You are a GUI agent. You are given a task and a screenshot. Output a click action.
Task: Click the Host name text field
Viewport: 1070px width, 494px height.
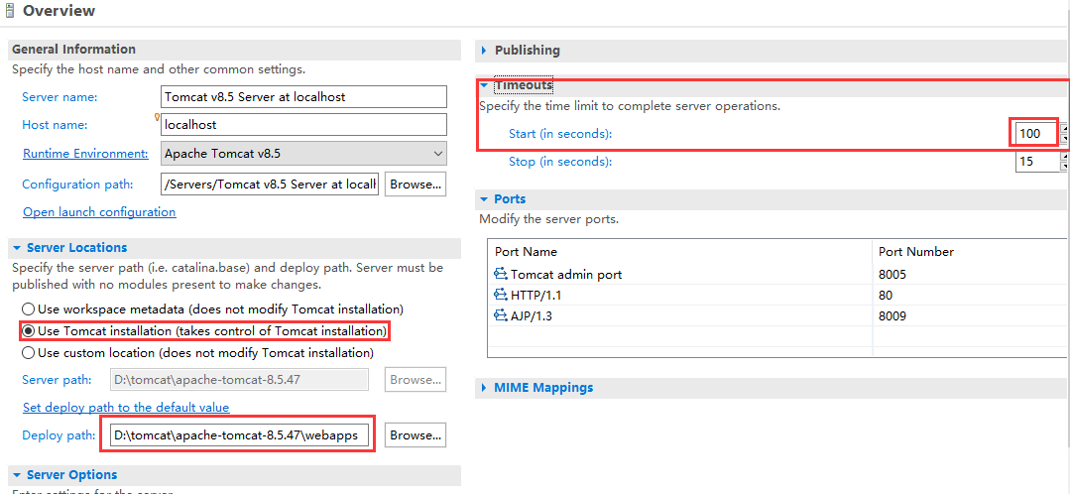click(303, 125)
